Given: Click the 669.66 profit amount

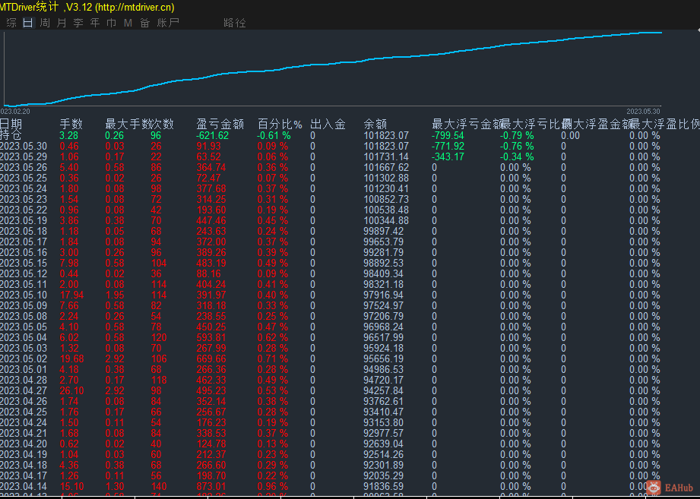Looking at the screenshot, I should click(x=211, y=359).
